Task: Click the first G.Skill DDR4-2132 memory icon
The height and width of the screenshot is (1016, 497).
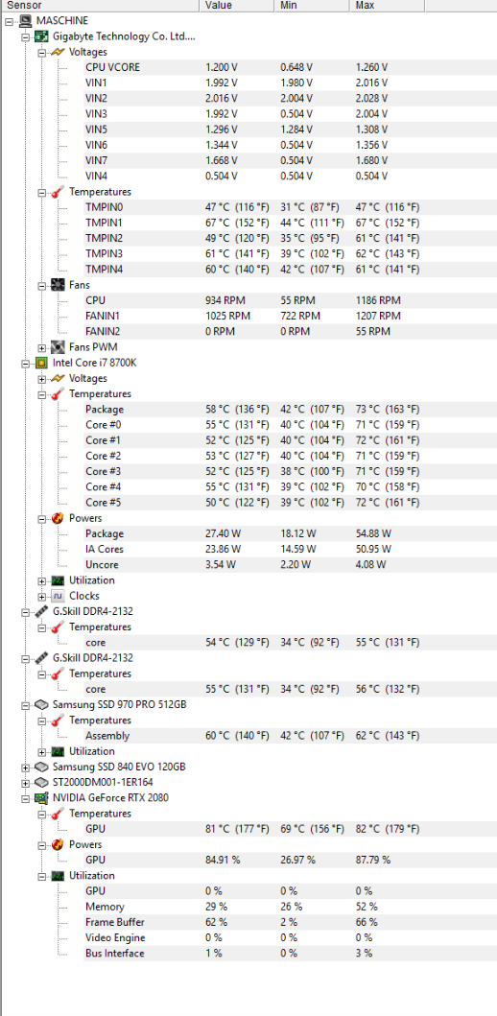Action: click(41, 611)
